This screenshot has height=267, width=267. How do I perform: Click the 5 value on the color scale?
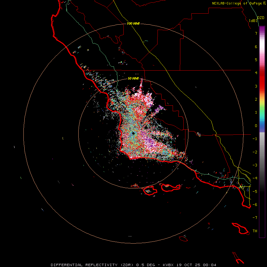point(256,60)
